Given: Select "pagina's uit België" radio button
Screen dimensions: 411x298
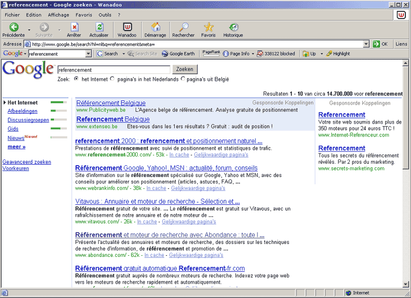Looking at the screenshot, I should 183,79.
